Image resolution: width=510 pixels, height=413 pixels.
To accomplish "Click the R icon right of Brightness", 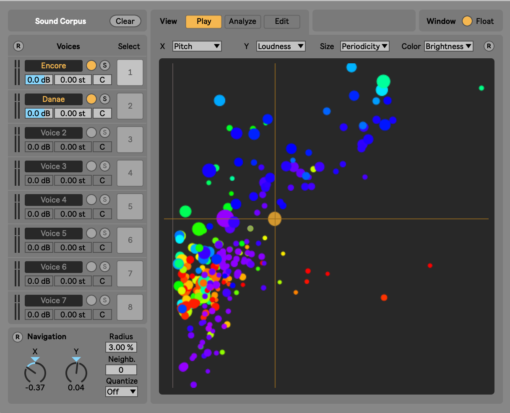I will [x=489, y=46].
